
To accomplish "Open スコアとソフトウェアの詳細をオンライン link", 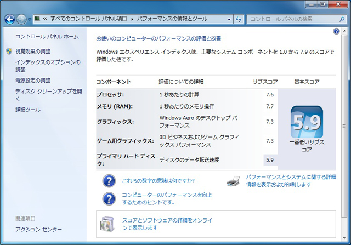I will (167, 224).
